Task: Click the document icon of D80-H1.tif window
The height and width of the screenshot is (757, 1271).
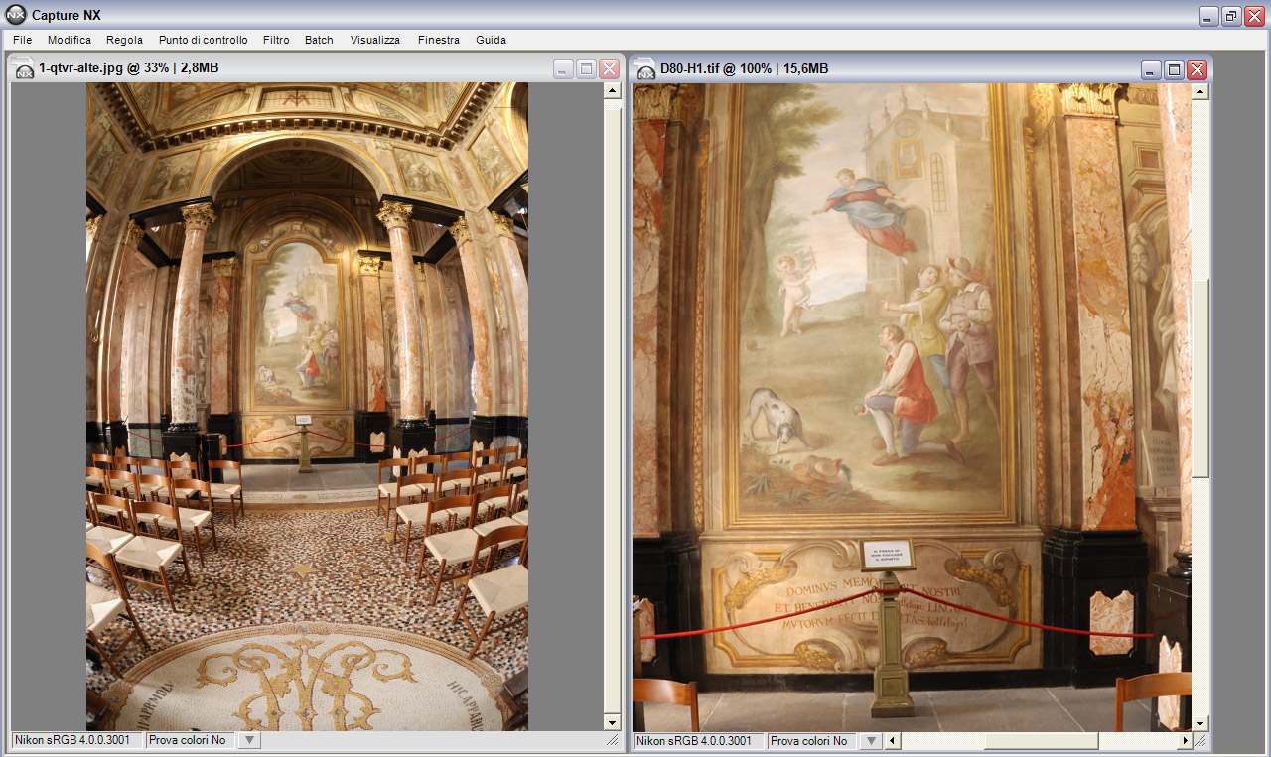Action: point(645,69)
